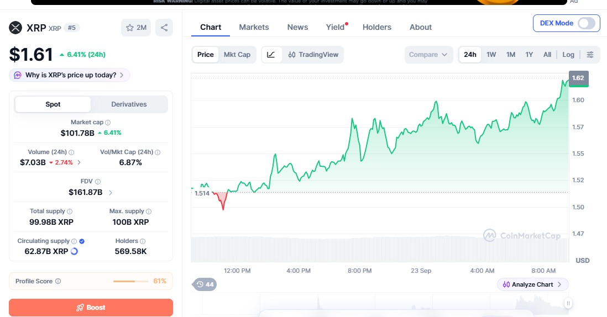Click Vol/Mkt Cap info icon
Viewport: 607px width, 317px height.
click(x=158, y=152)
